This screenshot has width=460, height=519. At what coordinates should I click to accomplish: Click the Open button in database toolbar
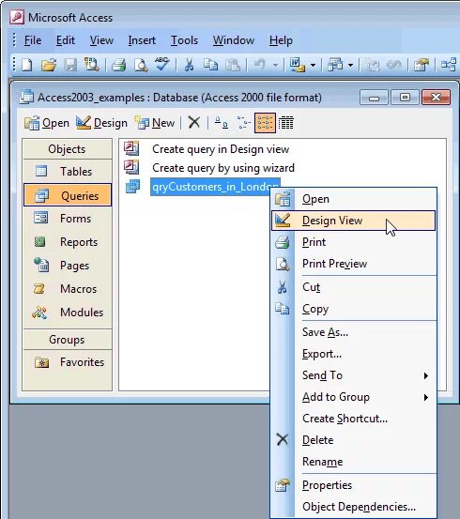coord(47,123)
